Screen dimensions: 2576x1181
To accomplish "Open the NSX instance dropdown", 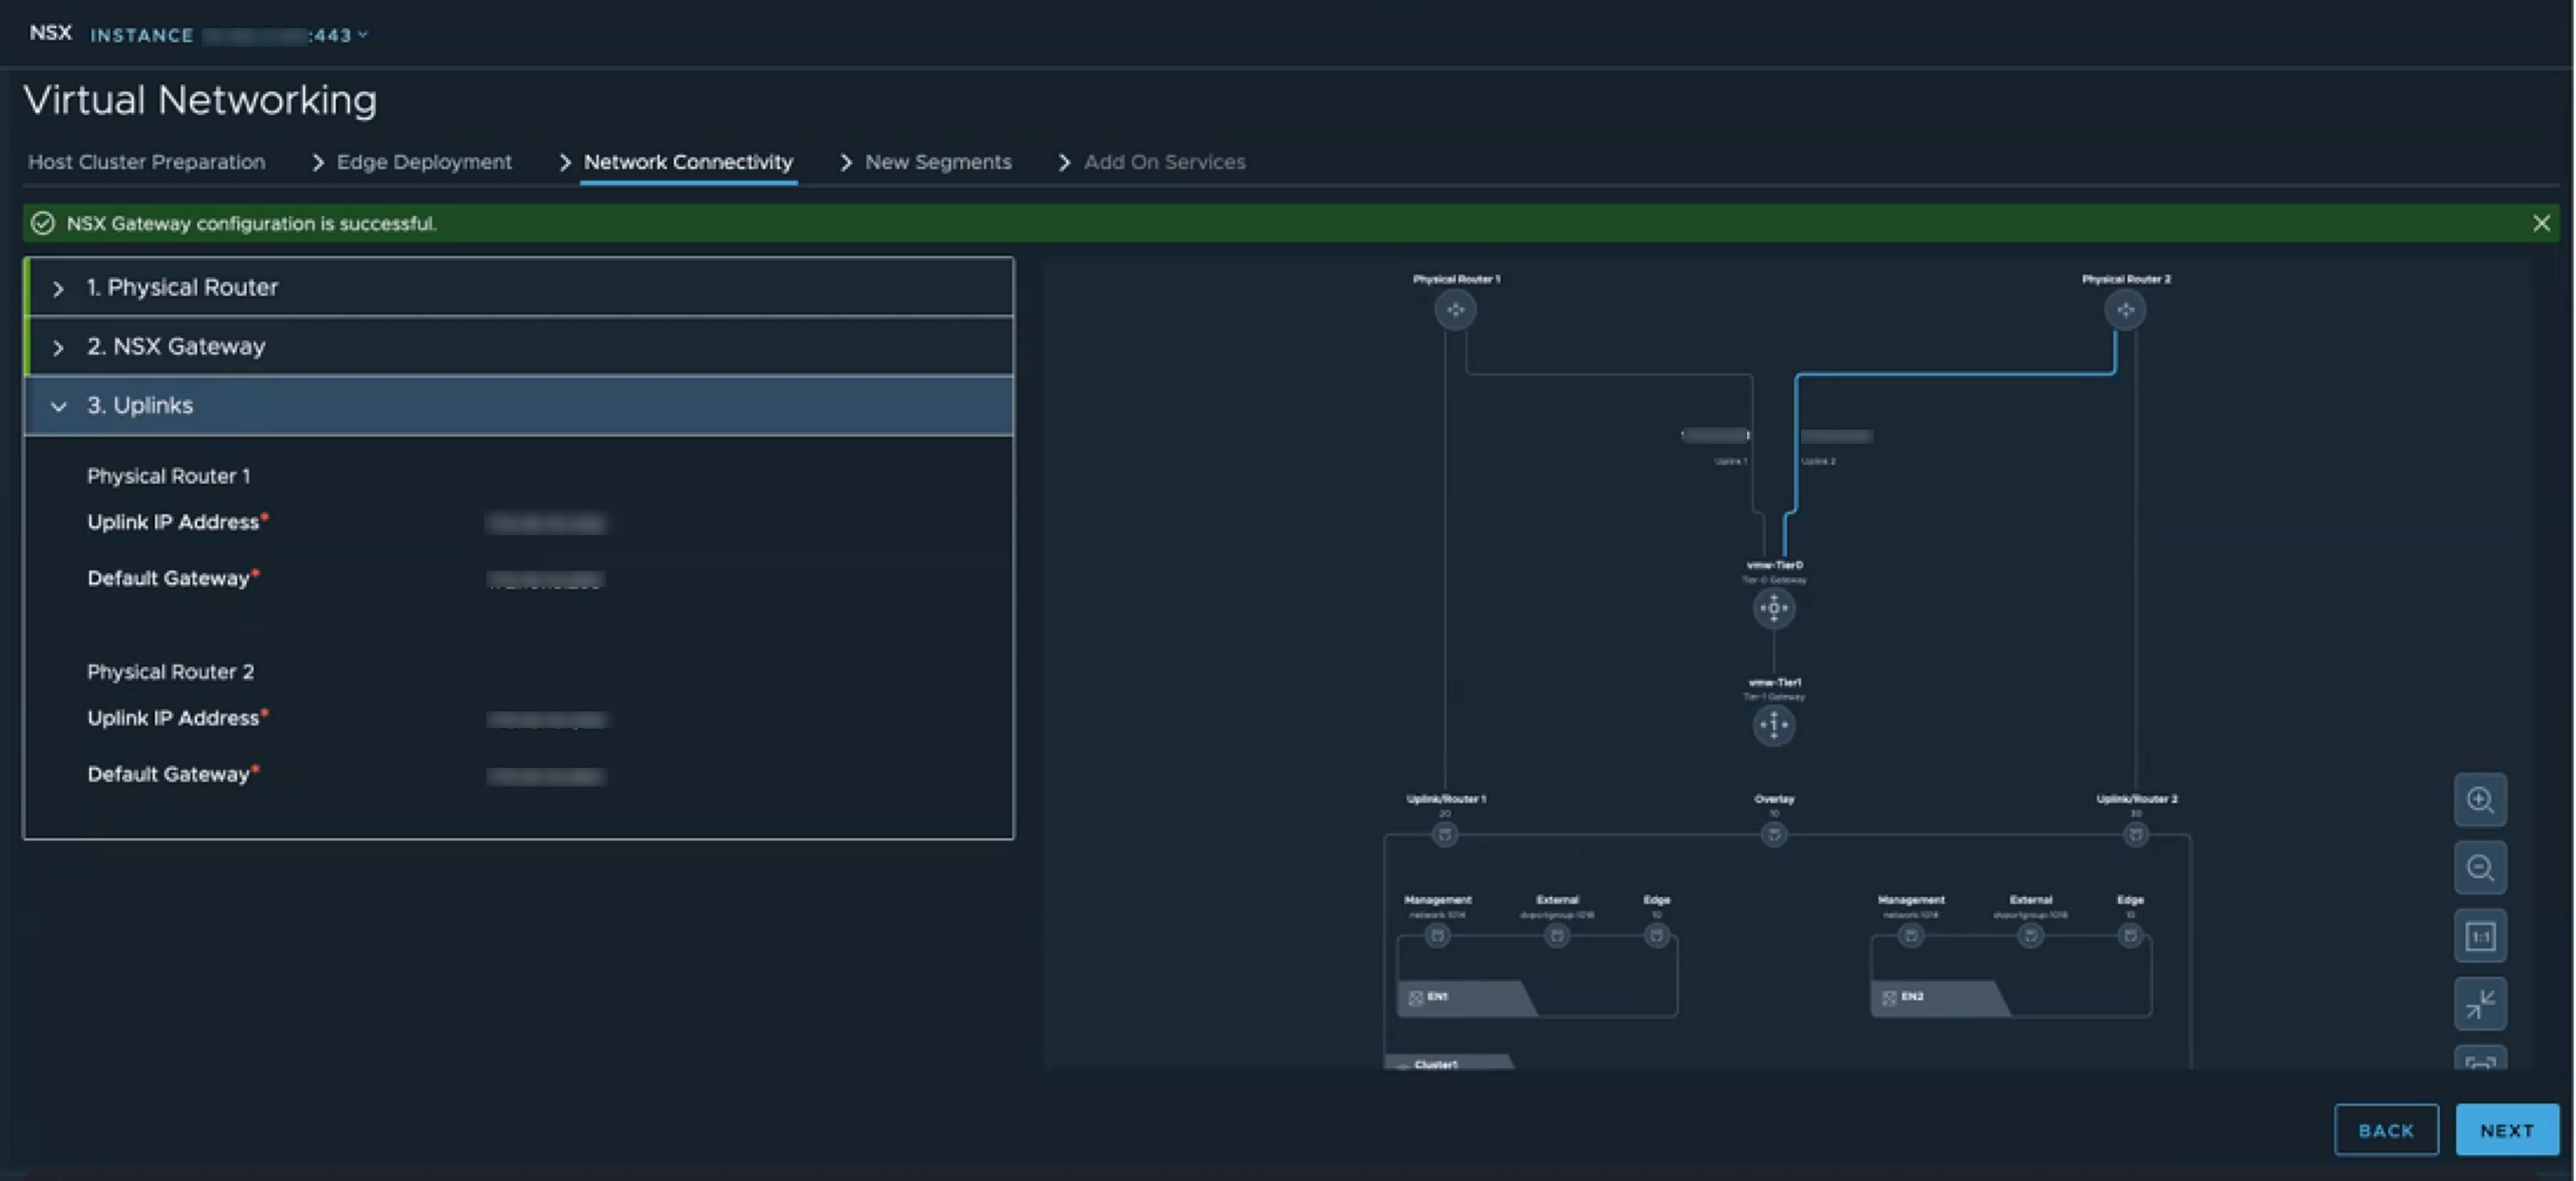I will (x=229, y=35).
